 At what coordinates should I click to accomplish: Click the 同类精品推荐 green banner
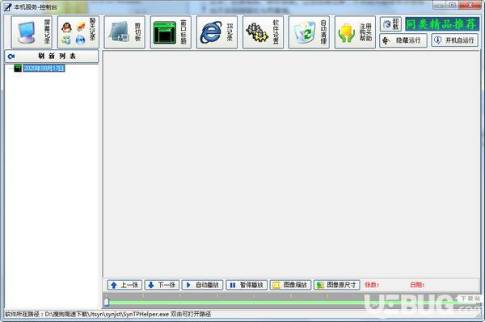coord(442,24)
